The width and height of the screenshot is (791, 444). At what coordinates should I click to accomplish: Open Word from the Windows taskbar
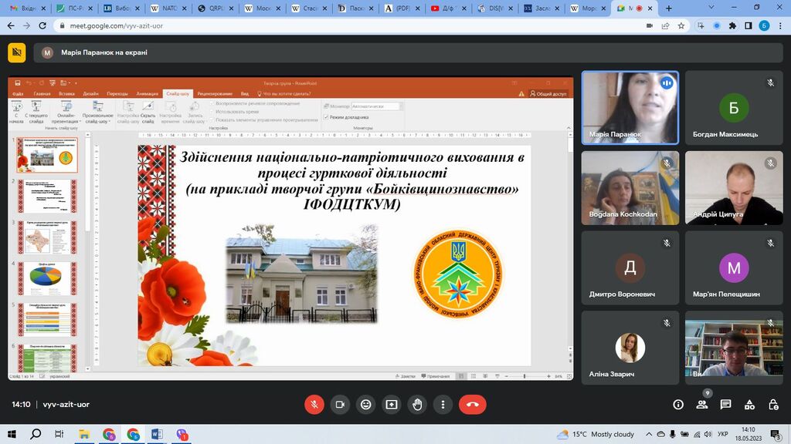tap(158, 434)
